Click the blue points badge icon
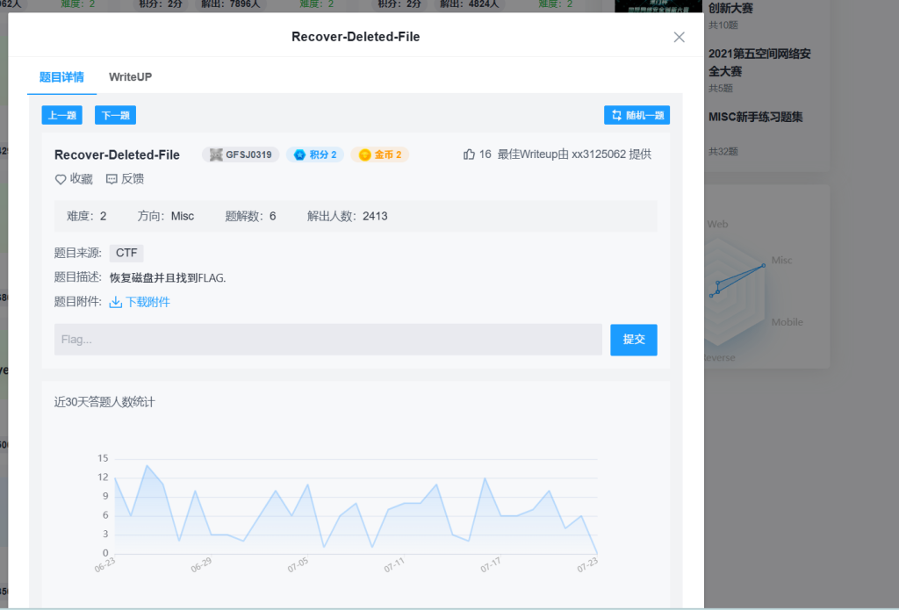This screenshot has width=899, height=610. click(299, 155)
